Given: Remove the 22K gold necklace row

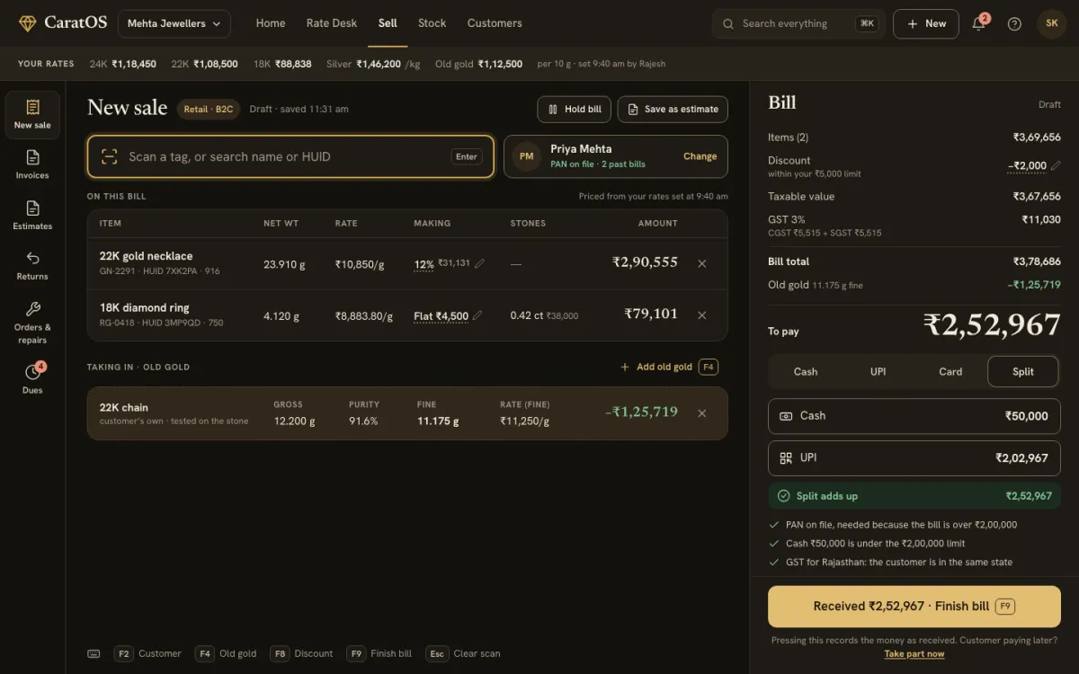Looking at the screenshot, I should [x=702, y=263].
